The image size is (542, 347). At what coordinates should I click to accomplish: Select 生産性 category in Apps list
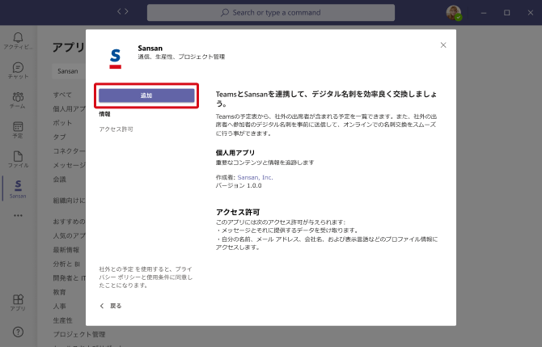(x=62, y=321)
